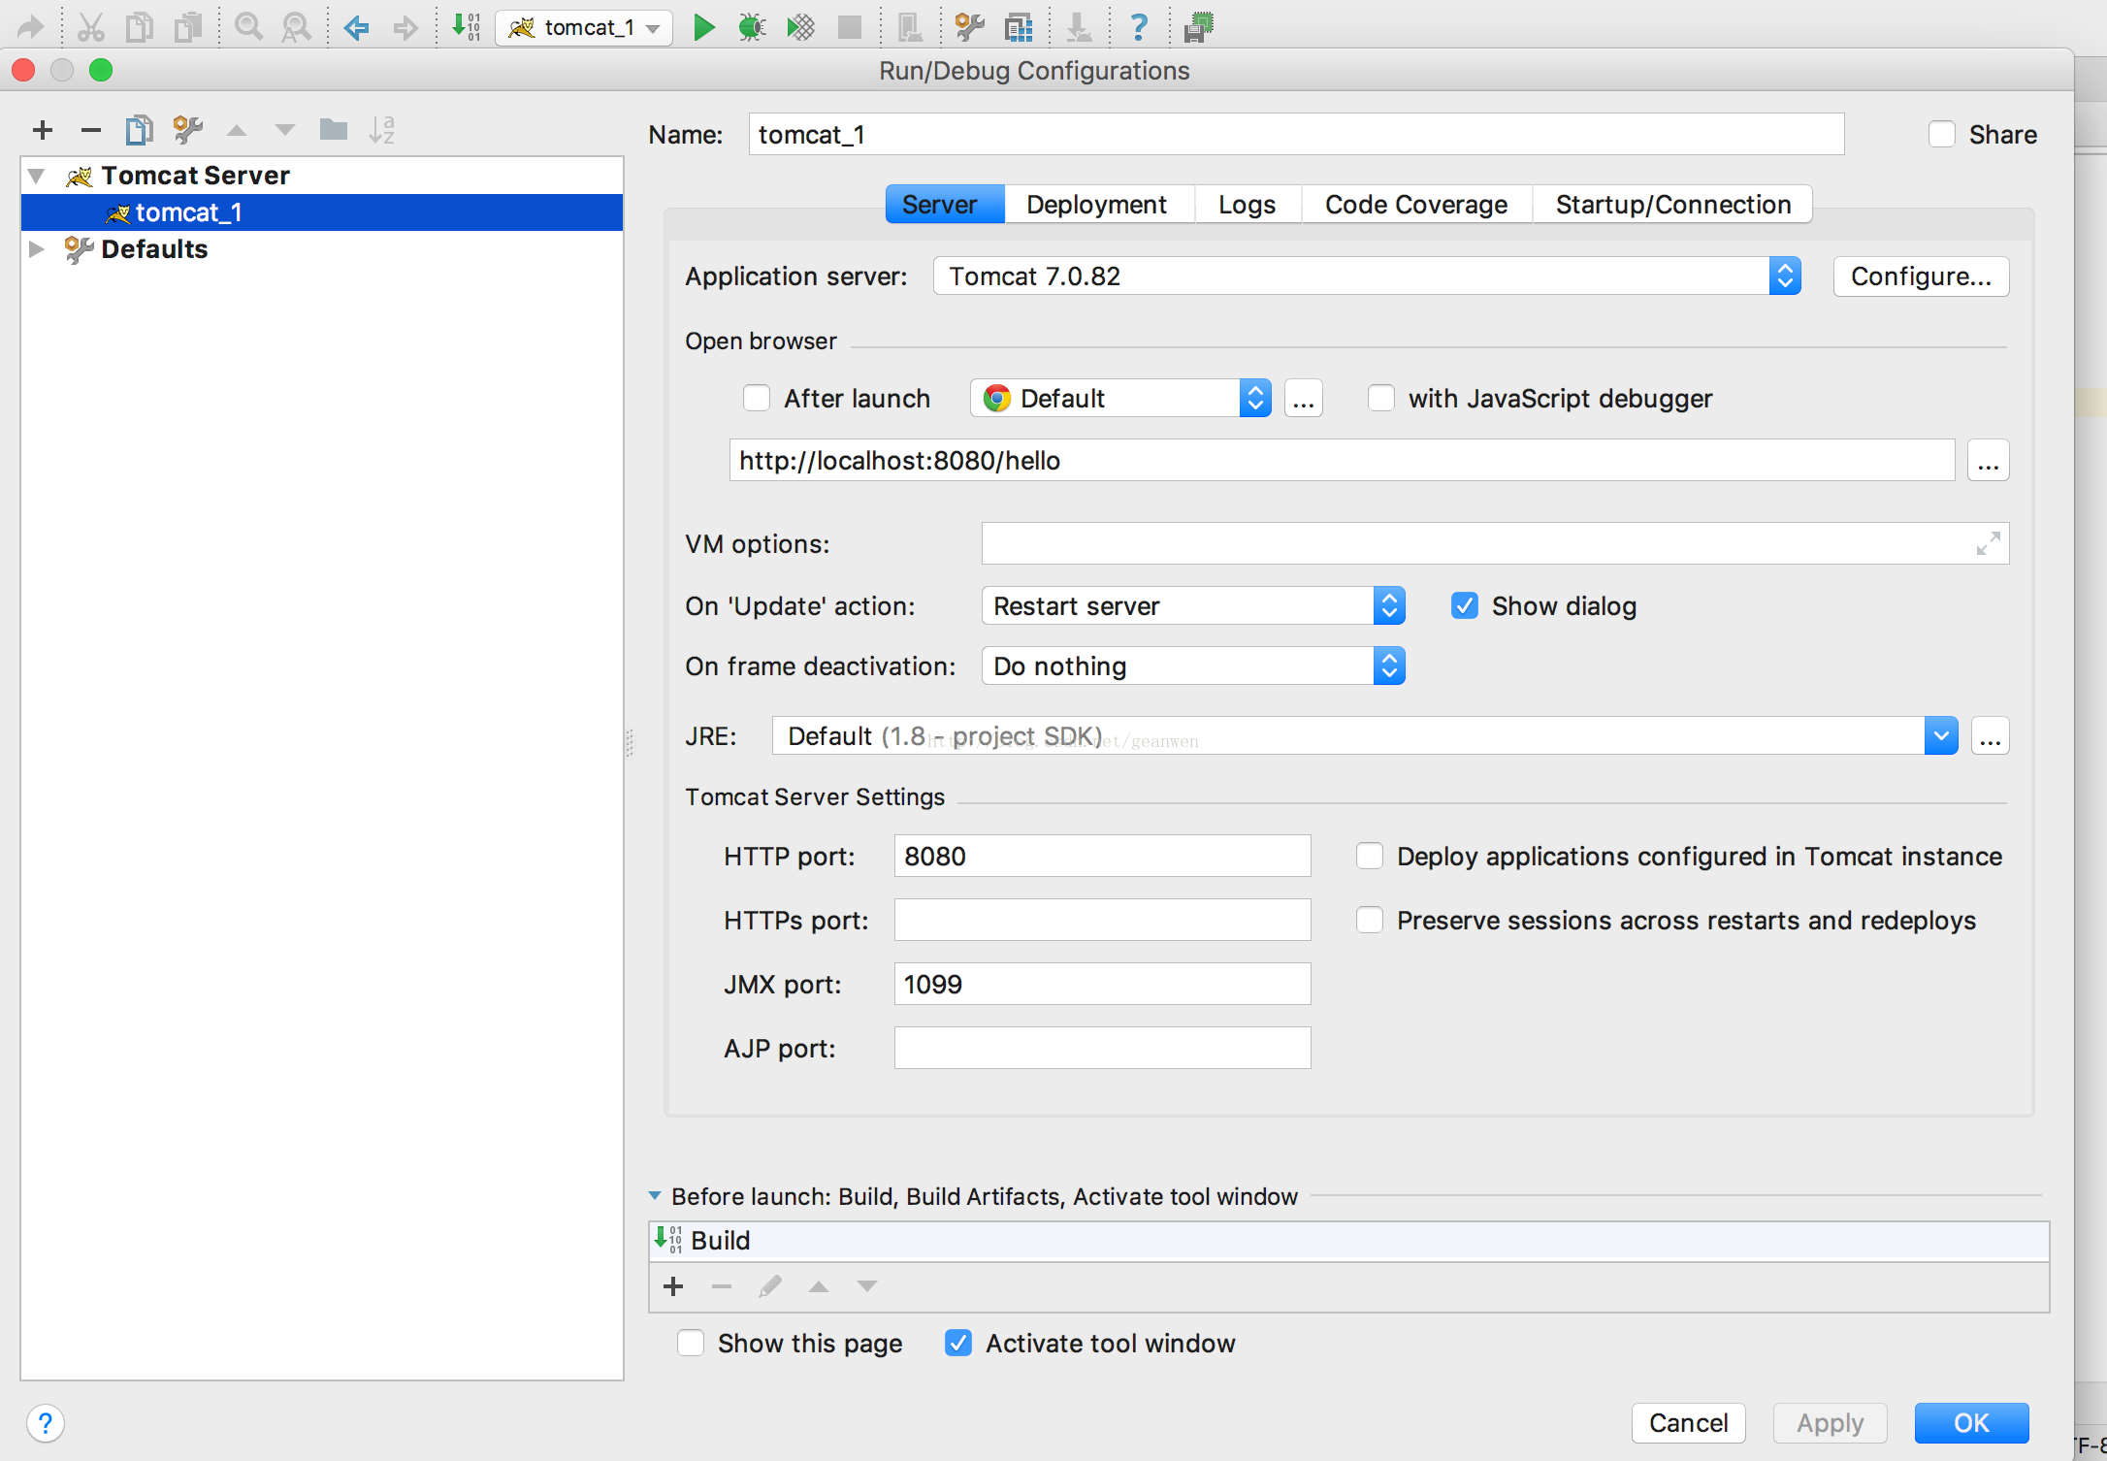Click the Stop square icon
The height and width of the screenshot is (1461, 2107).
pyautogui.click(x=850, y=27)
